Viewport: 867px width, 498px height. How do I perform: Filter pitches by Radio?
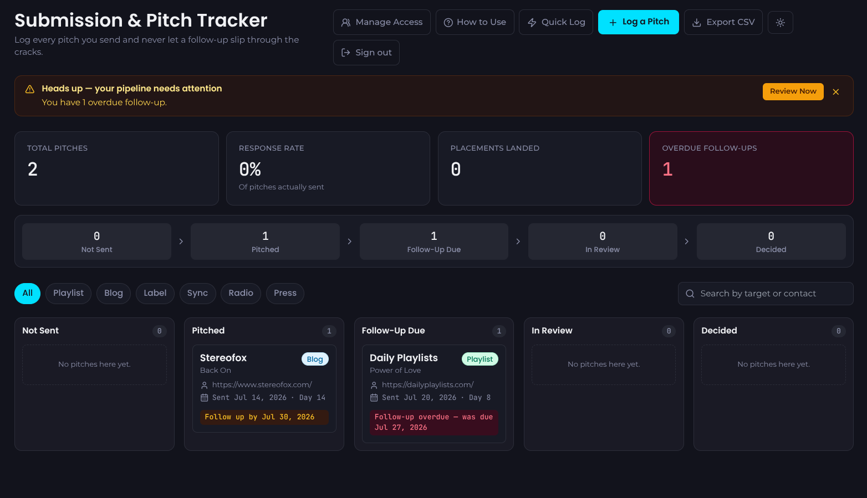point(241,293)
